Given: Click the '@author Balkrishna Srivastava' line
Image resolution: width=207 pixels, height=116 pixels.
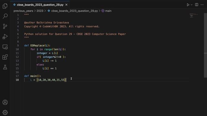Looking at the screenshot, I should click(47, 23).
